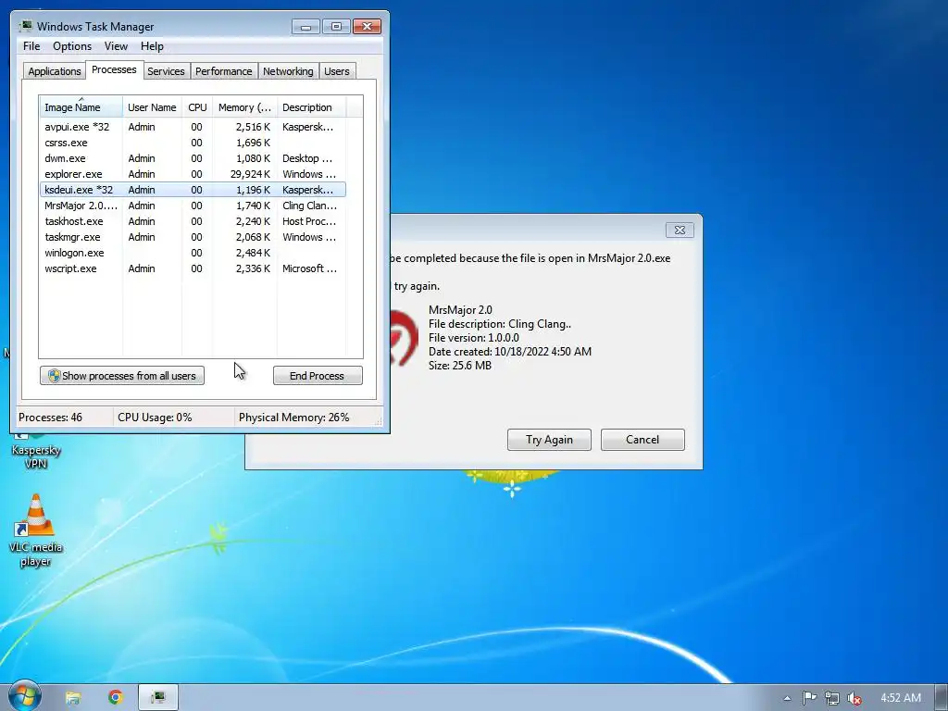Select the MrsMajor 2.0 process row
The height and width of the screenshot is (711, 948).
pos(193,206)
